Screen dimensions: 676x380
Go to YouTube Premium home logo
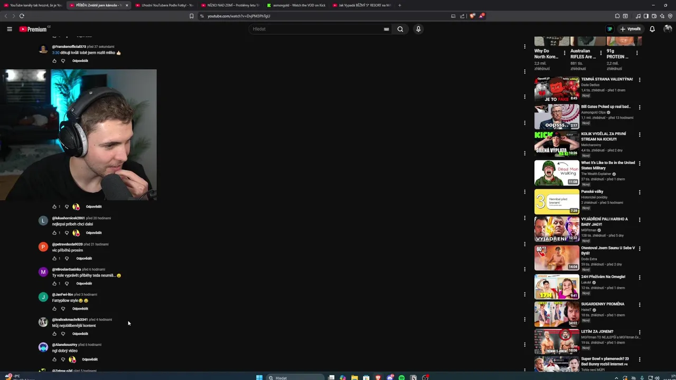(x=33, y=29)
